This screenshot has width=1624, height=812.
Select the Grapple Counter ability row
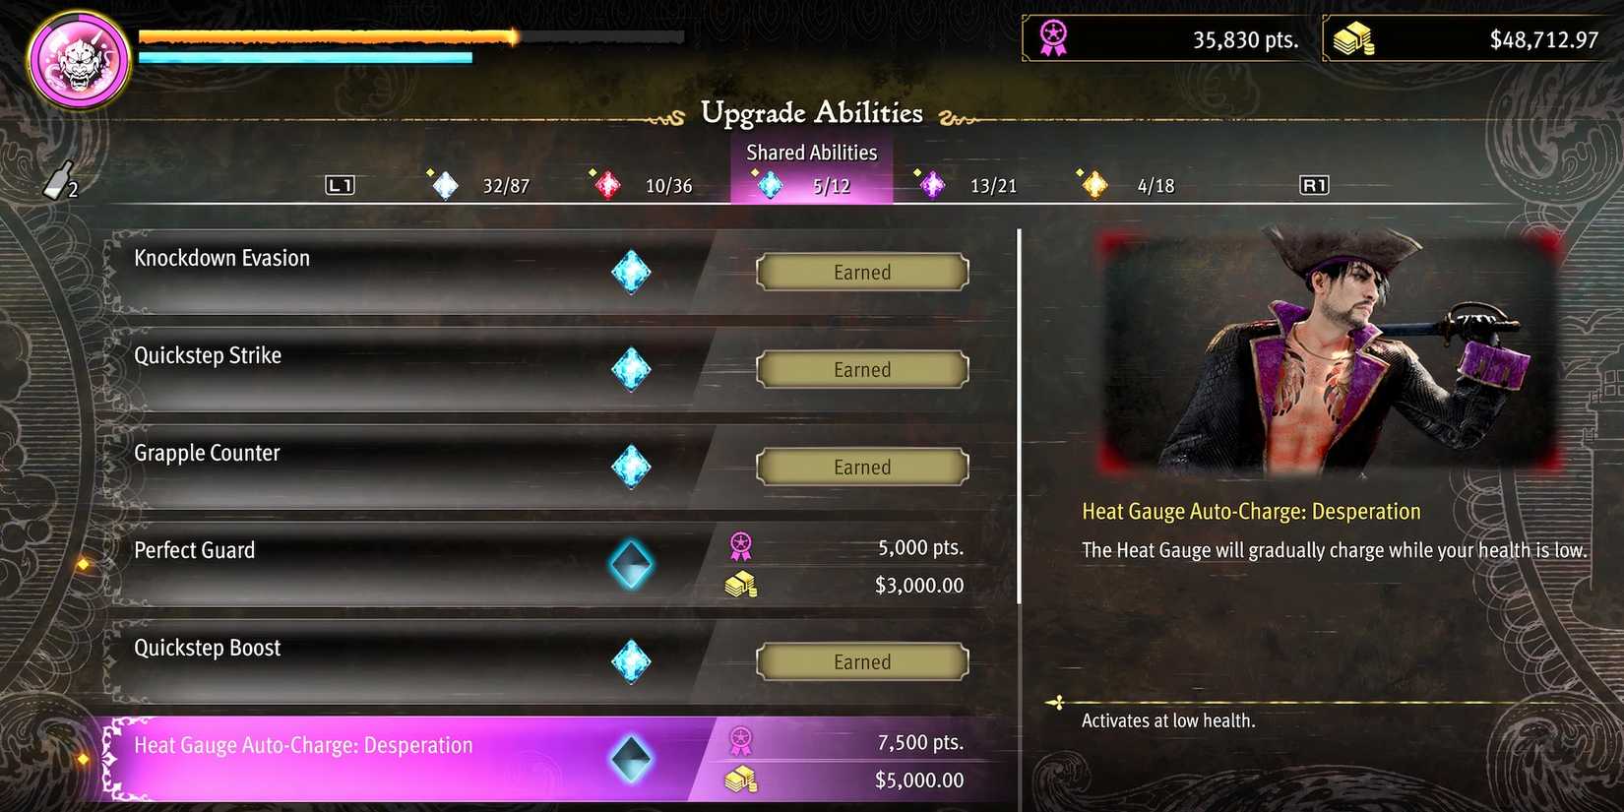pyautogui.click(x=560, y=467)
